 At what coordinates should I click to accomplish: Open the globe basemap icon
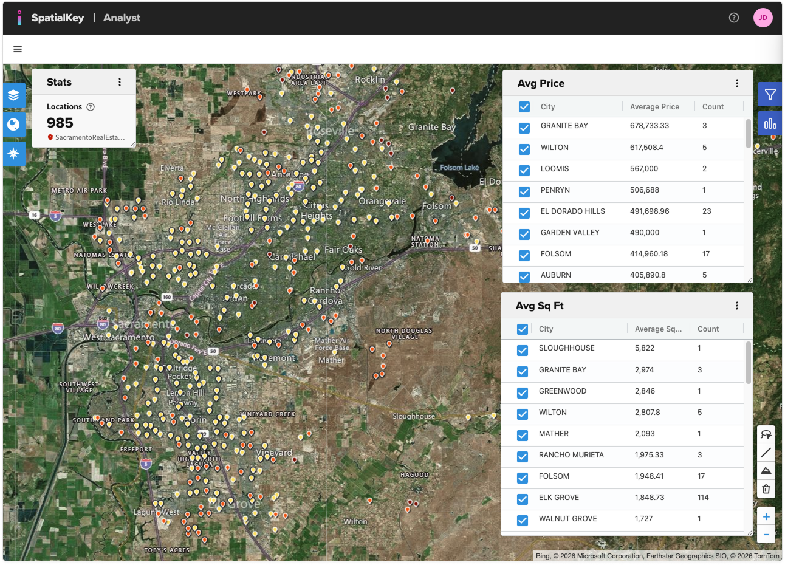[14, 125]
